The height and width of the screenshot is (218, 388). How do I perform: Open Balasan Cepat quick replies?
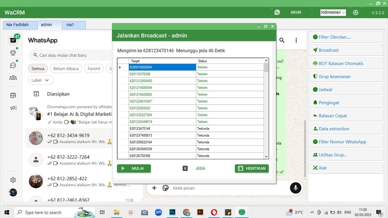[x=346, y=116]
